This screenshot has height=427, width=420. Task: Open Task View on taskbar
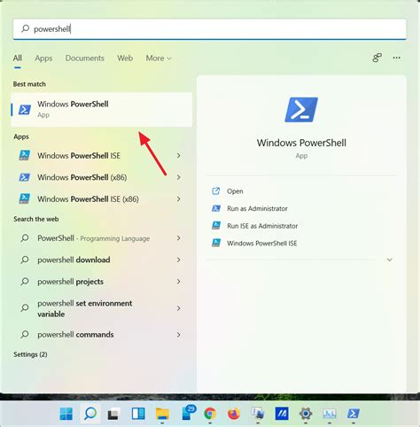(113, 414)
